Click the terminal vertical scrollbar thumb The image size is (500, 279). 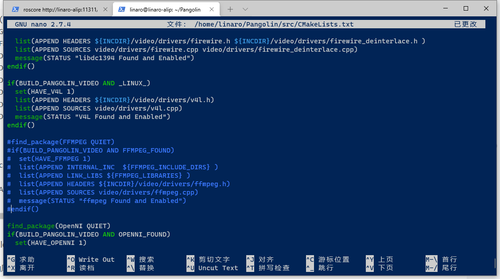pos(495,263)
